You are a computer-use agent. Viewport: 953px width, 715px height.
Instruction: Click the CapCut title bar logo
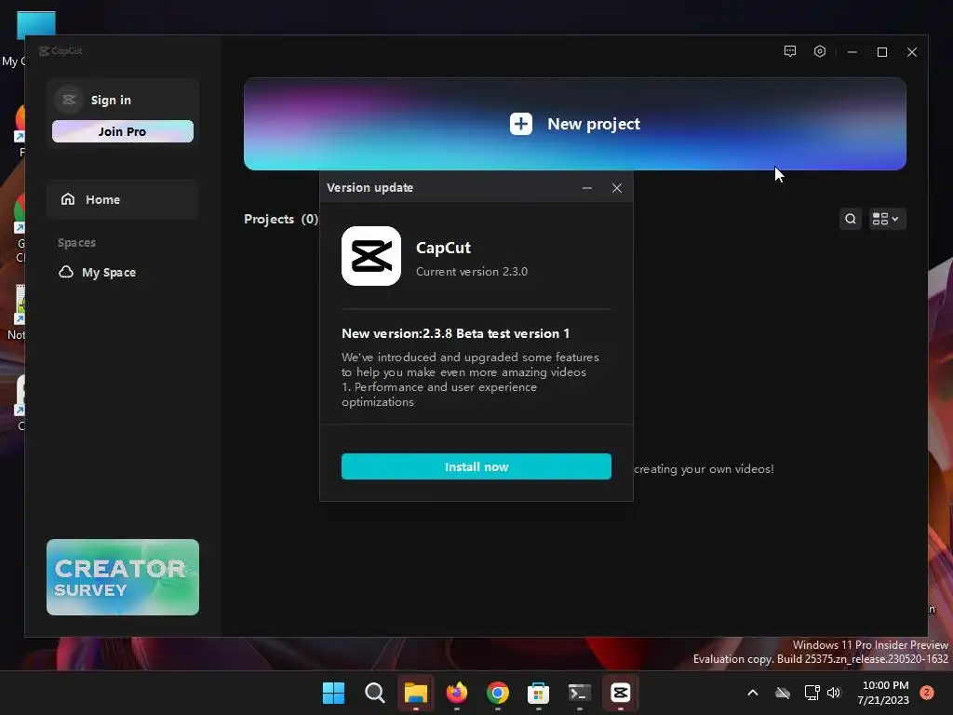click(x=60, y=51)
